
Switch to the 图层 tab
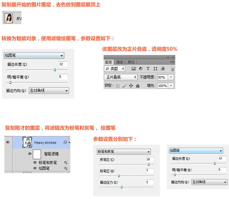[x=108, y=62]
